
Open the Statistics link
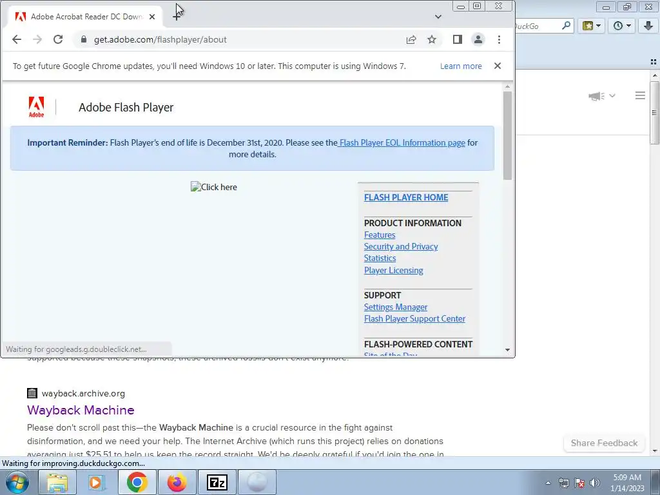click(x=380, y=258)
